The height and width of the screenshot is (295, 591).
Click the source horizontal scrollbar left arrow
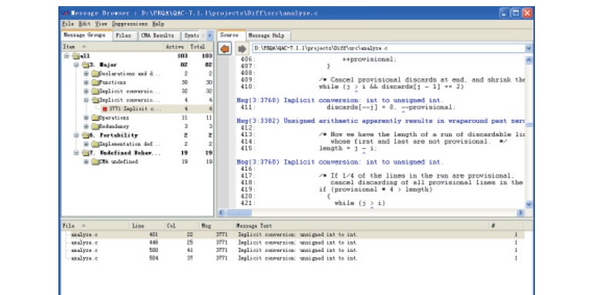222,212
